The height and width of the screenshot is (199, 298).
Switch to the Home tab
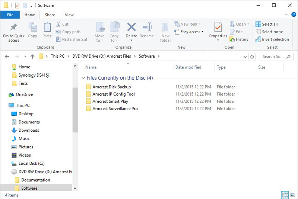30,15
